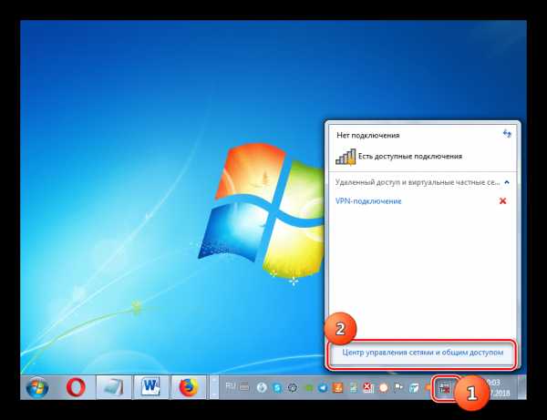Click the green dot tray icon
The image size is (547, 420).
coord(309,387)
